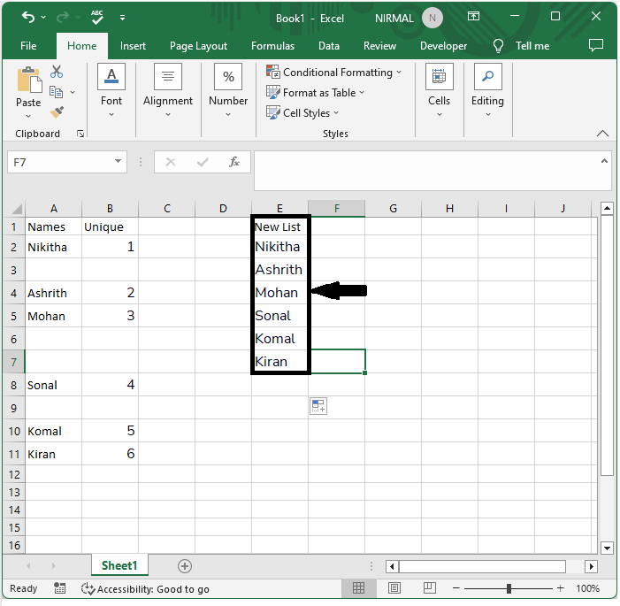The height and width of the screenshot is (606, 620).
Task: Switch to Page Layout view icon
Action: tap(394, 588)
